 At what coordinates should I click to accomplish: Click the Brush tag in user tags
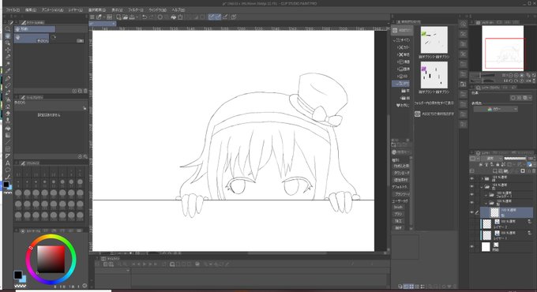point(398,208)
